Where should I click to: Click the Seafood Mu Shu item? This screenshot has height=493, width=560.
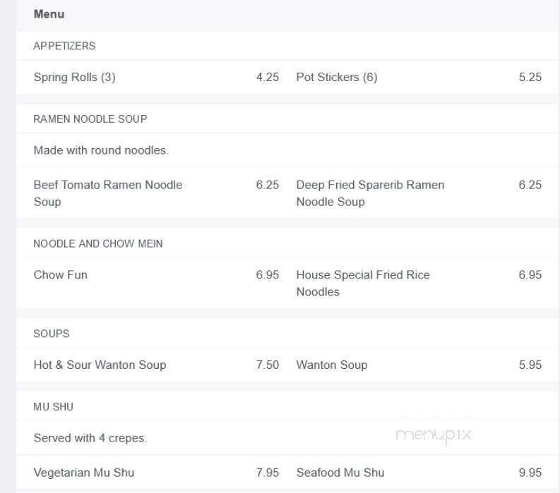tap(340, 473)
